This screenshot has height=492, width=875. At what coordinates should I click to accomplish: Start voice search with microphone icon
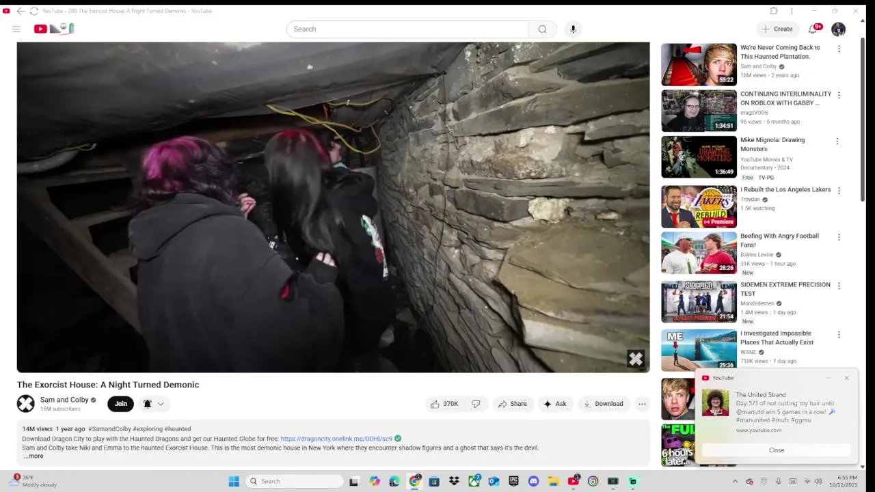573,29
